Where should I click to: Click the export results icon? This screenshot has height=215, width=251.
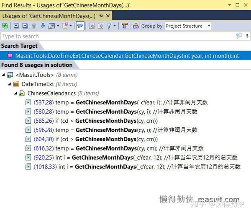[65, 26]
